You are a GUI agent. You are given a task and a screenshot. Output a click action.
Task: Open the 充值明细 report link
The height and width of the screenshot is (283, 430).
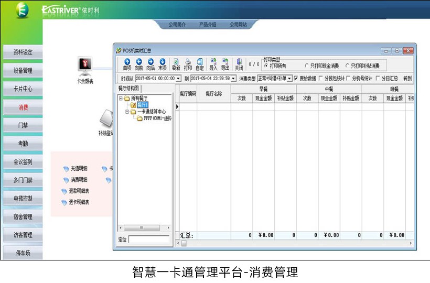click(x=79, y=169)
